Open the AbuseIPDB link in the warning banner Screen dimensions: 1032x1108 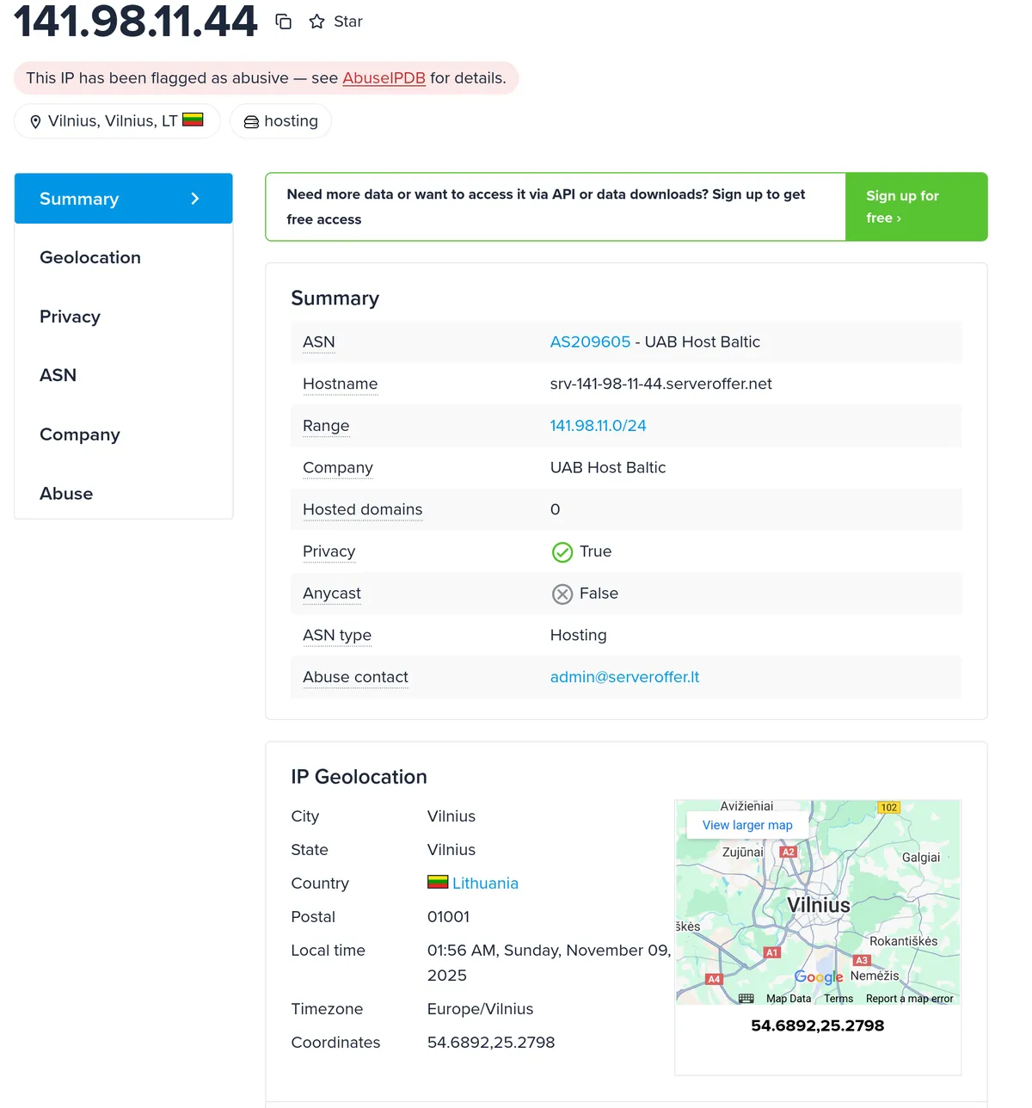(x=384, y=77)
